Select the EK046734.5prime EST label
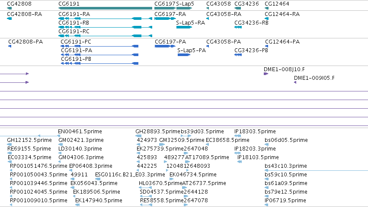 coord(193,175)
